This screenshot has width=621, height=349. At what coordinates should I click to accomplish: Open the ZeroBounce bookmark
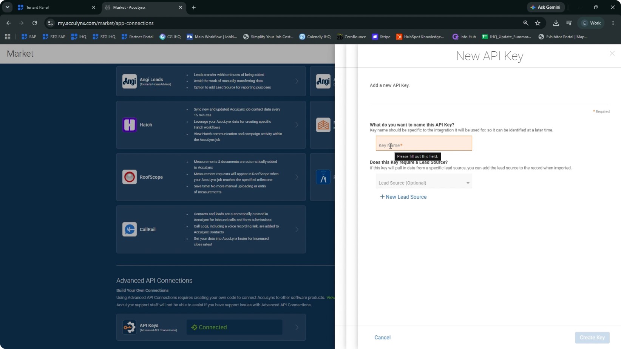pos(351,37)
